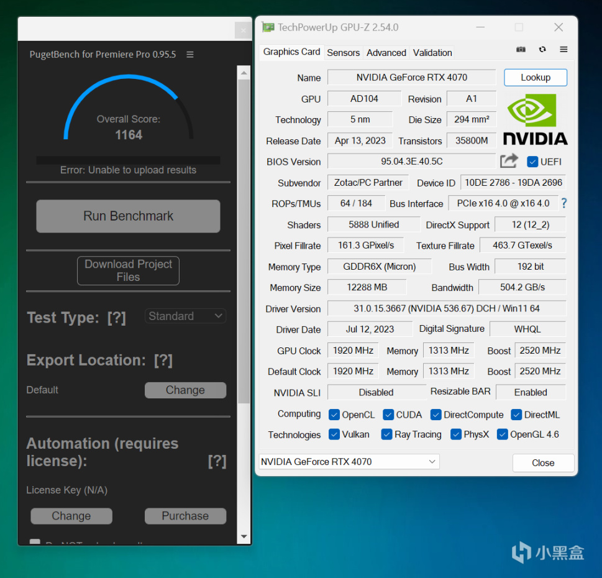Open the PugetBench hamburger menu icon
The width and height of the screenshot is (602, 578).
(x=189, y=55)
